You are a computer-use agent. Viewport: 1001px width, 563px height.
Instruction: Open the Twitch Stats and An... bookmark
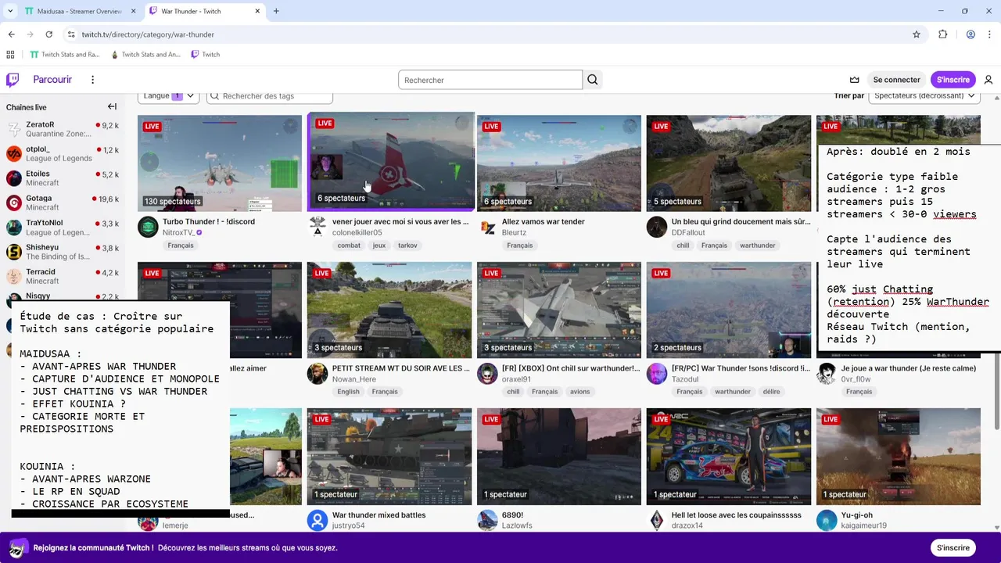[x=145, y=55]
